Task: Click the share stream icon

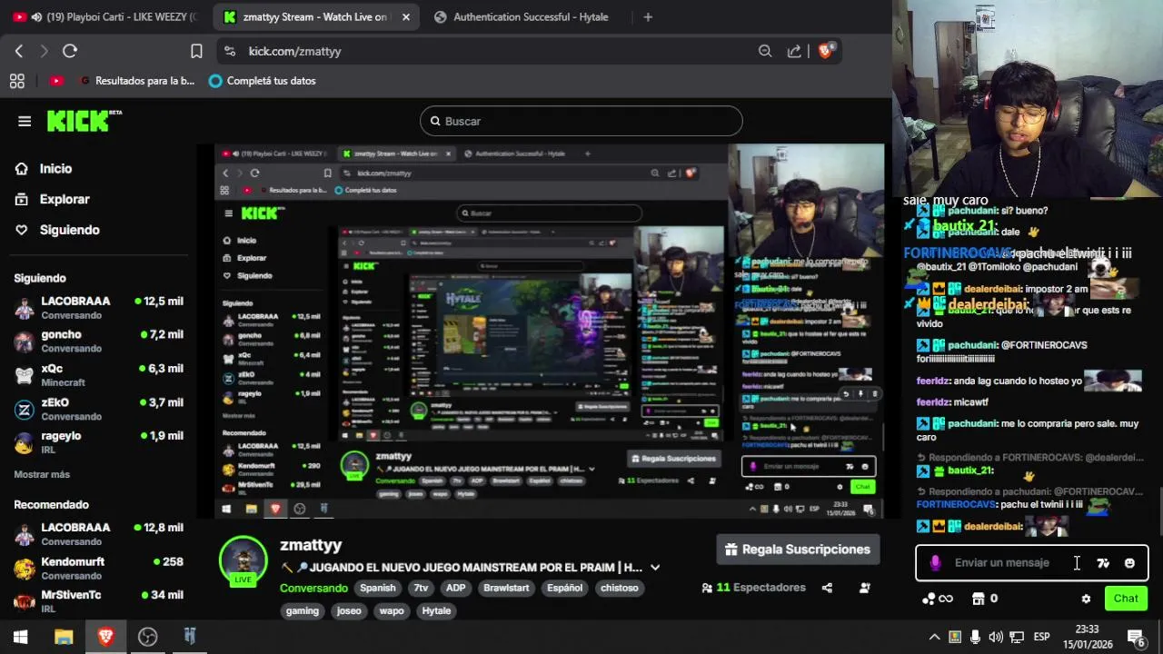Action: (x=827, y=588)
